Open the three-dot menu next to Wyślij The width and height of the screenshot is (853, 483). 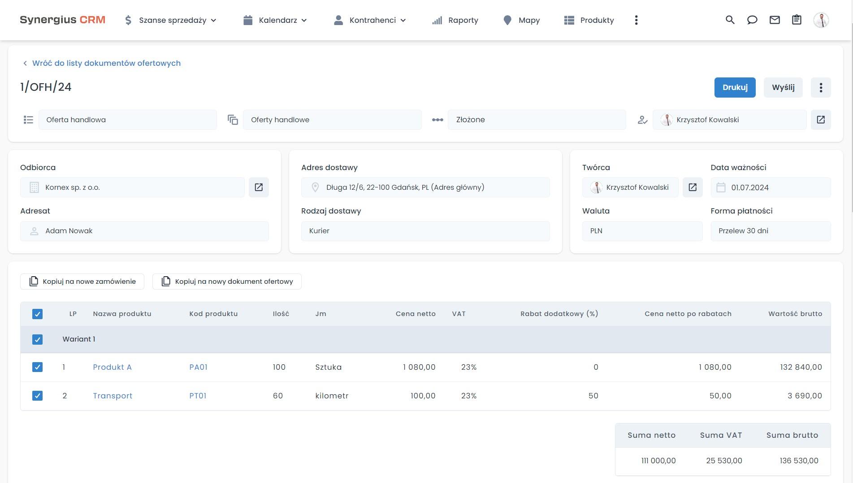click(821, 87)
